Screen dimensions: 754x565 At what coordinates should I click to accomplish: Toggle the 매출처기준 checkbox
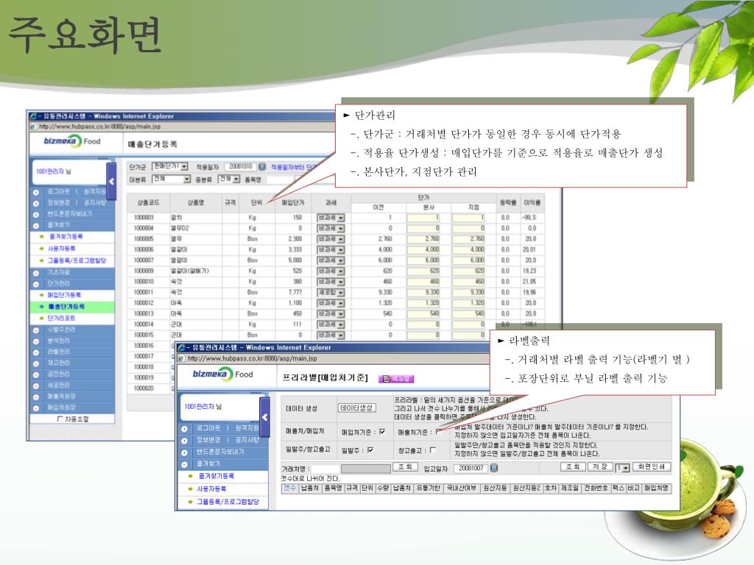pyautogui.click(x=439, y=431)
